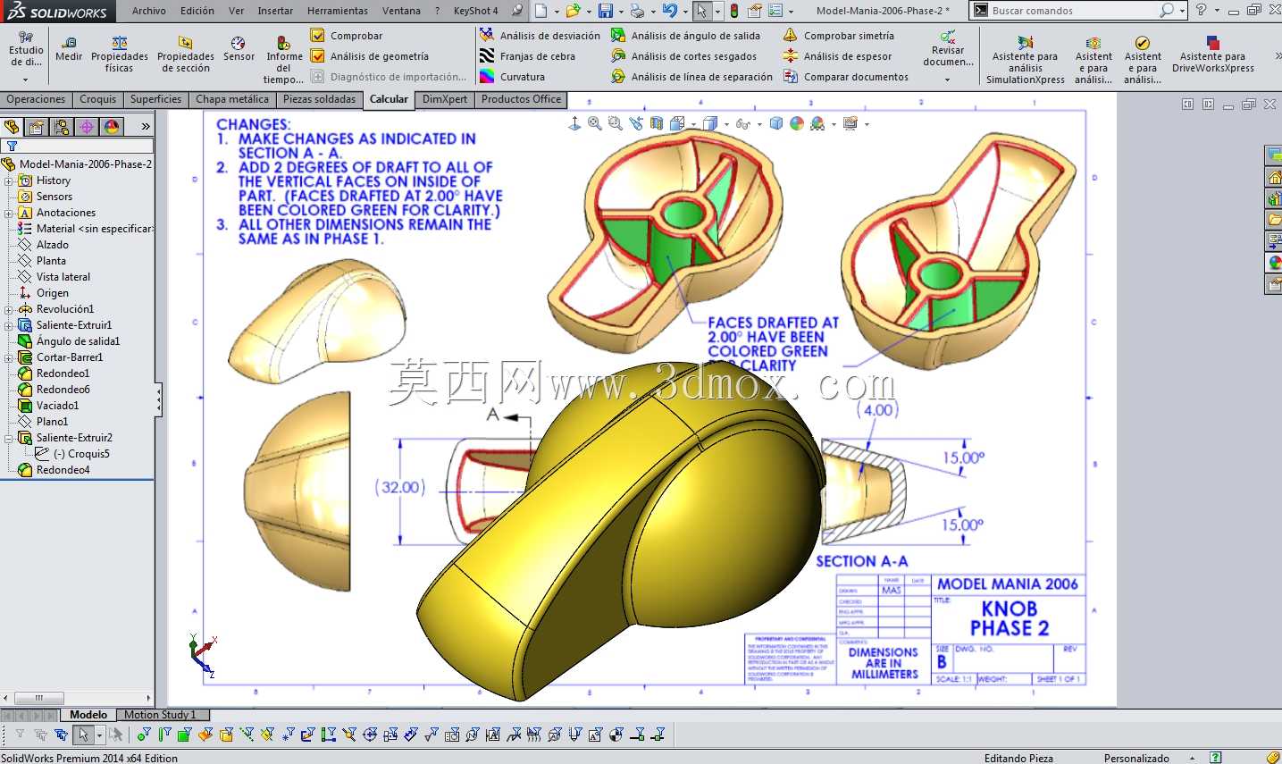Start Análisis de ángulo de salida
This screenshot has width=1282, height=764.
(x=685, y=36)
